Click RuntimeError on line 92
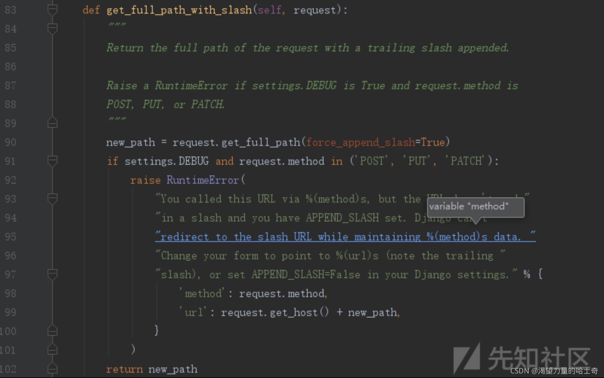 (203, 180)
